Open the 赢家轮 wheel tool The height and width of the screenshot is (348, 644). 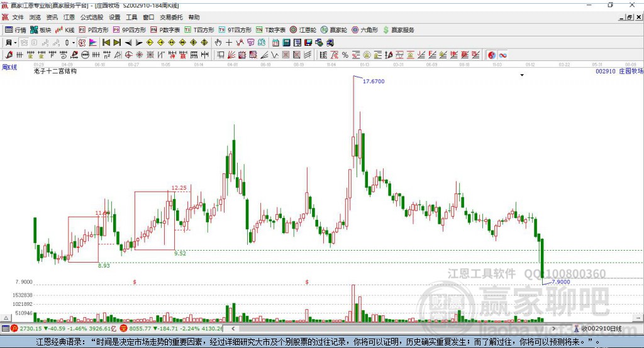point(334,30)
